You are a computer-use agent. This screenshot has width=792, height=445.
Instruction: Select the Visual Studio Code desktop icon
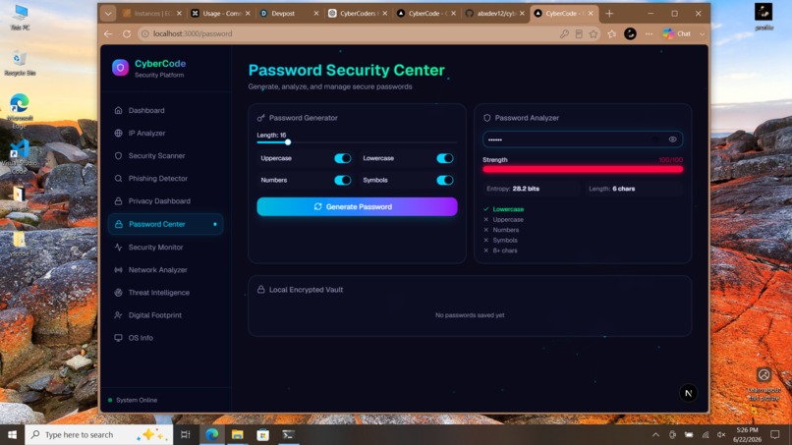click(20, 156)
